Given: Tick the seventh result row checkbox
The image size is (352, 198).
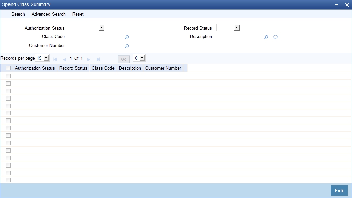Looking at the screenshot, I should (x=8, y=120).
